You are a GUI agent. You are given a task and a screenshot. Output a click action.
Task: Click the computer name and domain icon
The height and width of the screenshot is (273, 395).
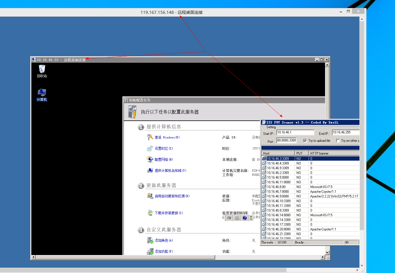[150, 171]
